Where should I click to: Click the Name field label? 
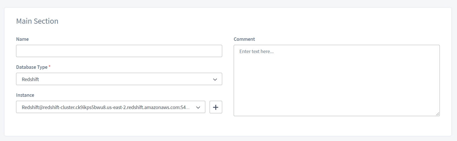(22, 39)
